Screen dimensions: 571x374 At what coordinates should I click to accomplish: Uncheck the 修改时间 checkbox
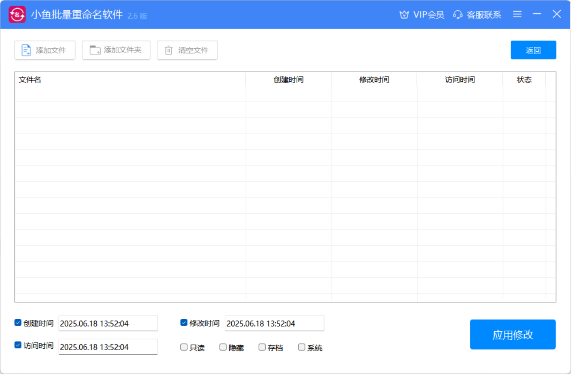[184, 323]
